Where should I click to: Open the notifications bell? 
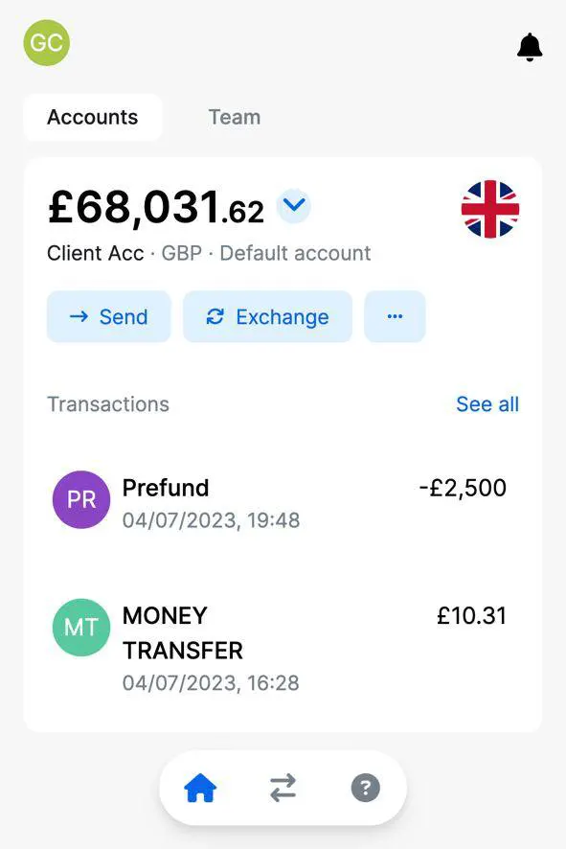point(530,47)
